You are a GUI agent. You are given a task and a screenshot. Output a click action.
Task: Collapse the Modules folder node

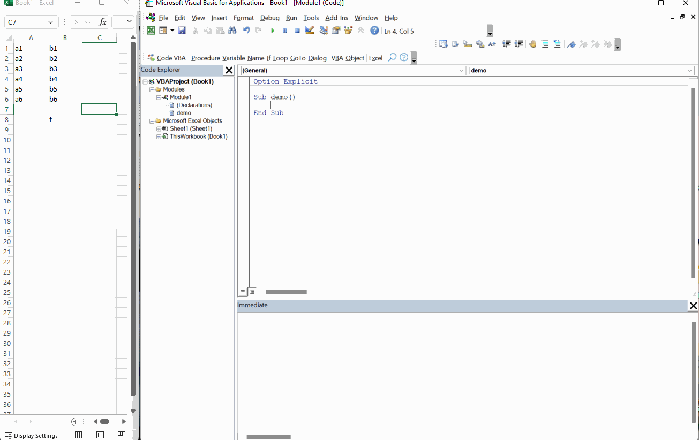click(x=152, y=89)
